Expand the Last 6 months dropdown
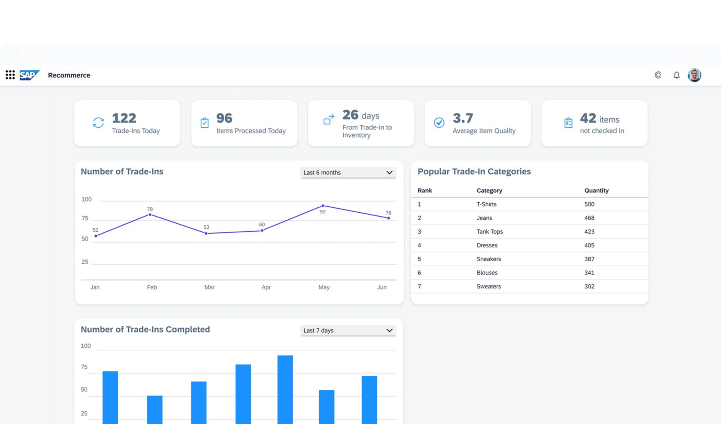 (x=348, y=173)
